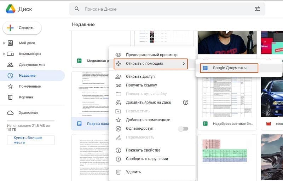Open Мой диск in sidebar
This screenshot has height=181, width=283.
(x=27, y=43)
